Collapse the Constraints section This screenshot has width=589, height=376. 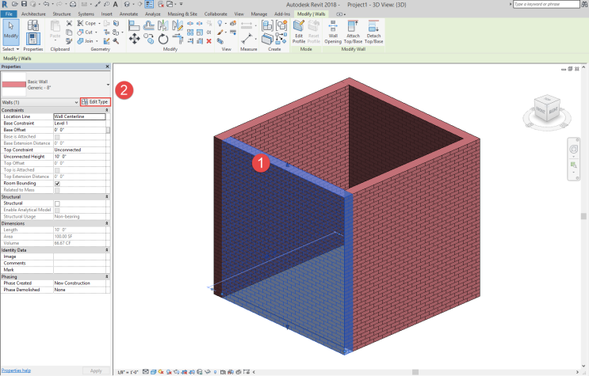pos(107,110)
